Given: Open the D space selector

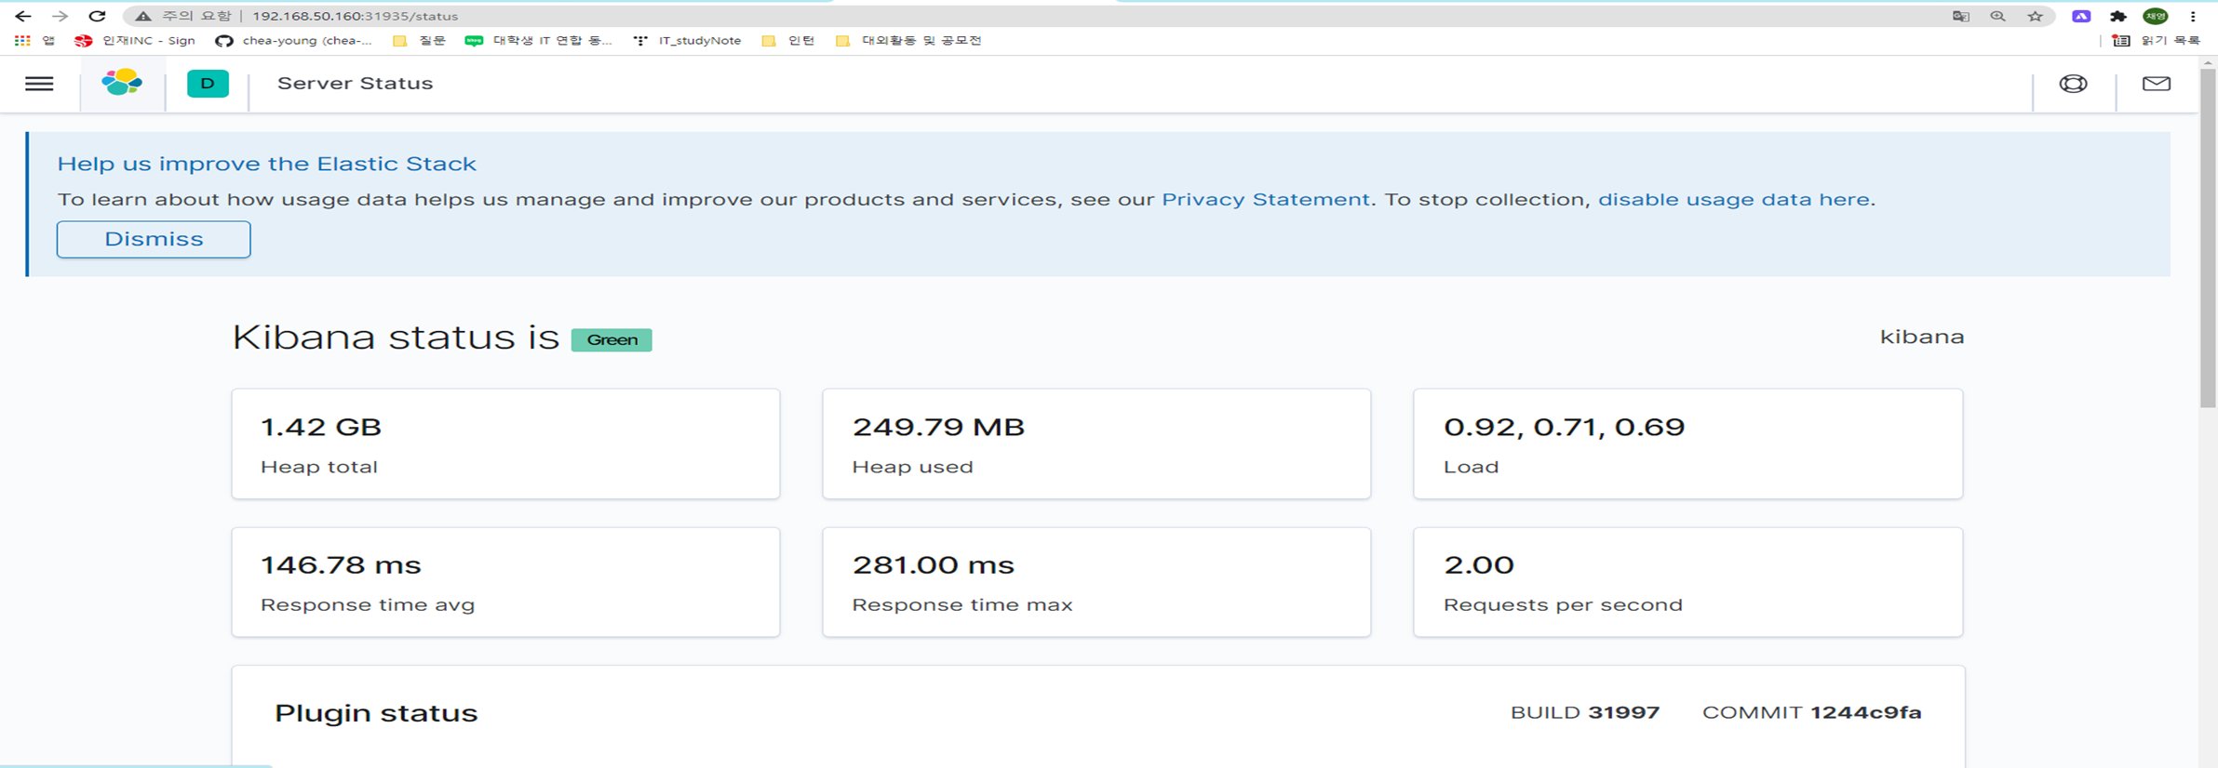Looking at the screenshot, I should [208, 84].
